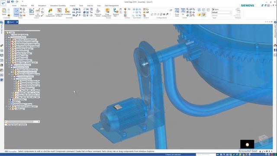Undo the last action in quick access toolbar
The height and width of the screenshot is (156, 277).
click(13, 2)
